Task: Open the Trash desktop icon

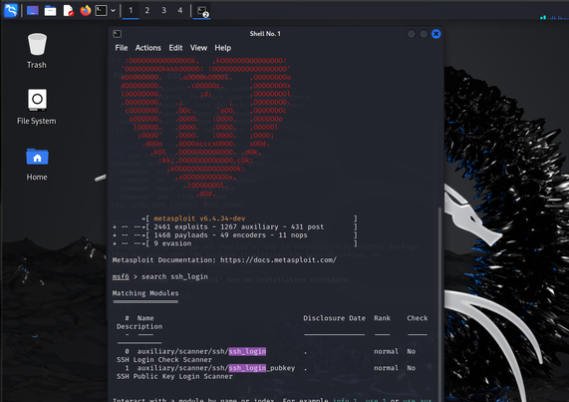Action: click(37, 51)
